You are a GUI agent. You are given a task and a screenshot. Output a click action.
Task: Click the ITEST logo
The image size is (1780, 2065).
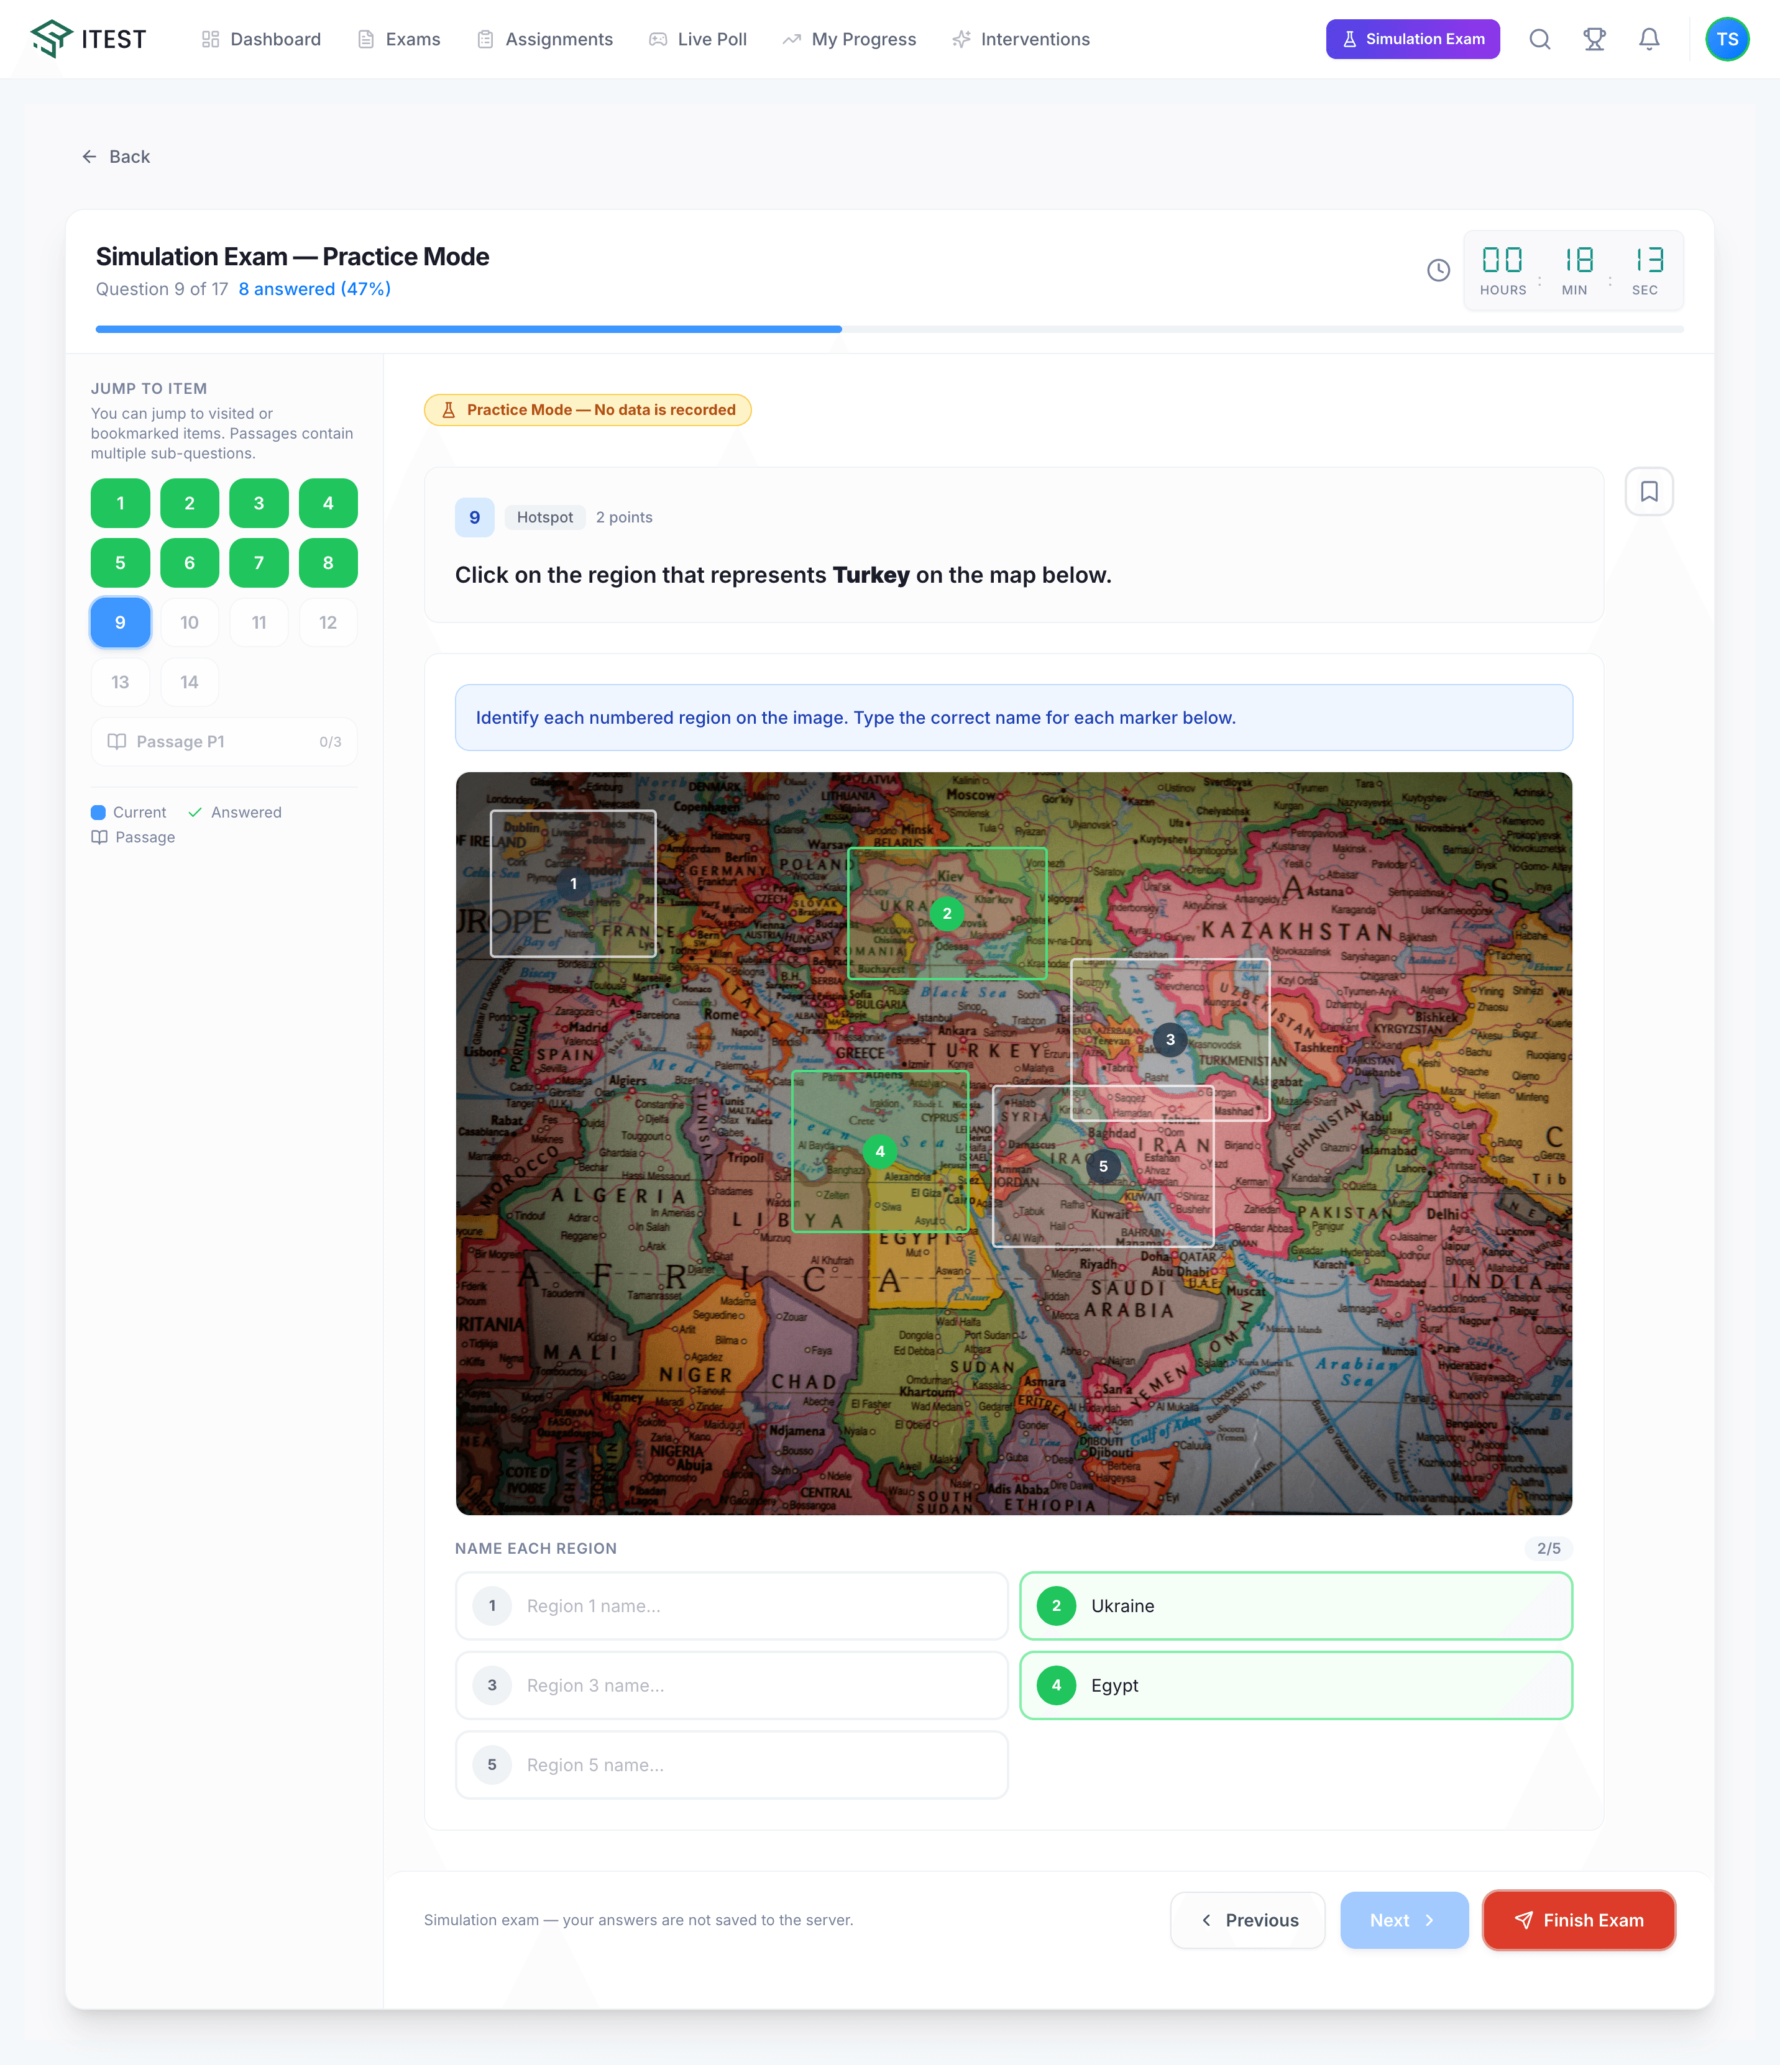click(88, 39)
